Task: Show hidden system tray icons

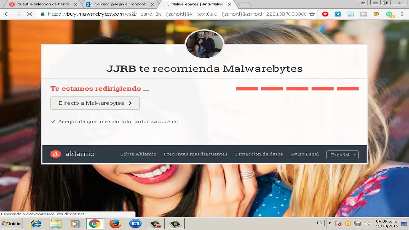Action: [x=329, y=224]
